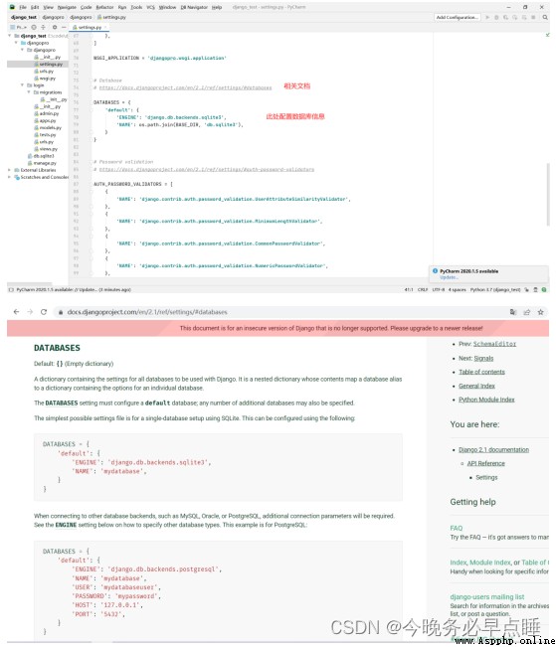Screen dimensions: 556x647
Task: Expand External Libraries node
Action: [10, 170]
